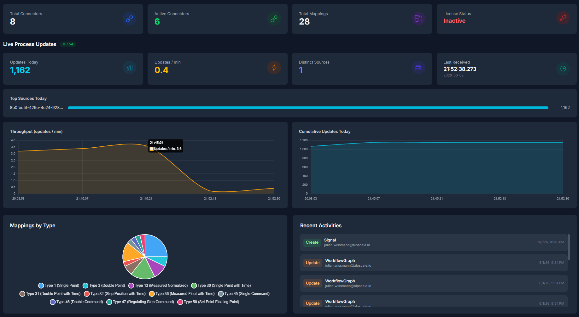Screen dimensions: 579x317
Task: Toggle Type 50 (Set Point Floating Point) legend
Action: 208,302
